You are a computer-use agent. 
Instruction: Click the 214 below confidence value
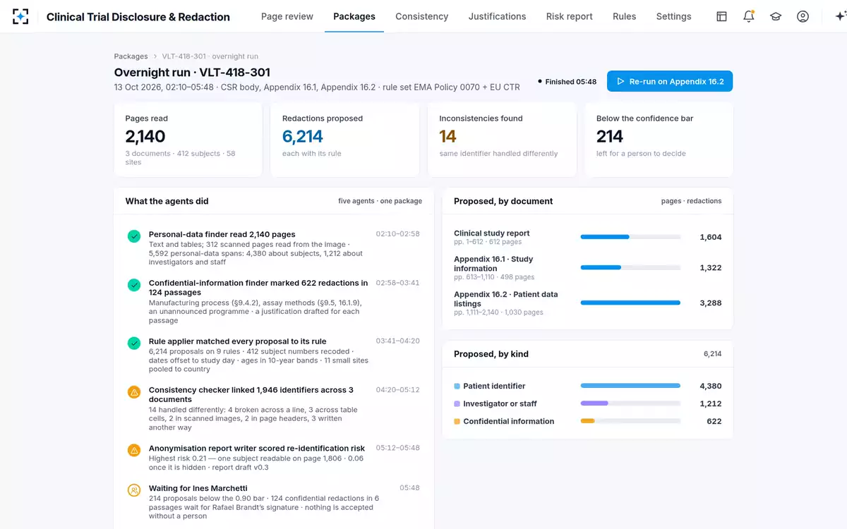(x=610, y=136)
